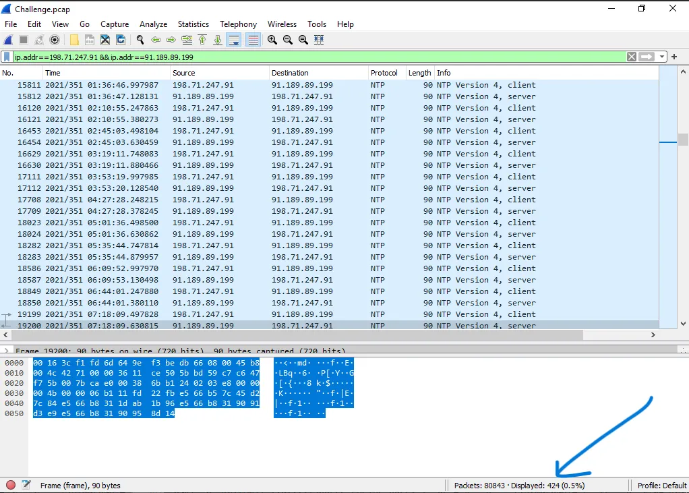Open the File menu

(11, 24)
